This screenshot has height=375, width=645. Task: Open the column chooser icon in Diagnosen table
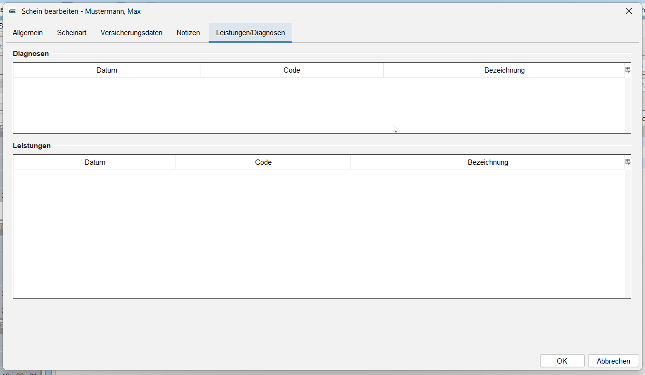(x=628, y=70)
